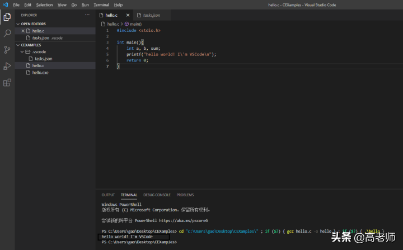Select hello.exe in the file tree
The width and height of the screenshot is (403, 250).
pyautogui.click(x=55, y=73)
